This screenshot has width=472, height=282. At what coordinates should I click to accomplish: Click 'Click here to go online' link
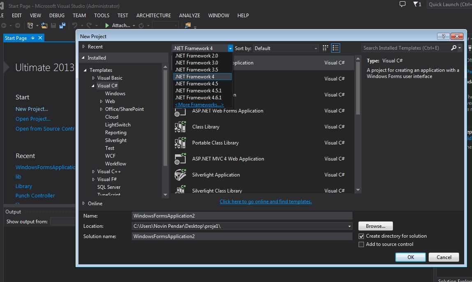click(265, 202)
